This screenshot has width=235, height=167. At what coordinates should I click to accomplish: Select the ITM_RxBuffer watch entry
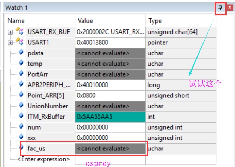50,117
